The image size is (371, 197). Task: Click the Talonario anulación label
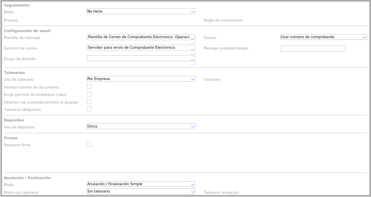221,193
